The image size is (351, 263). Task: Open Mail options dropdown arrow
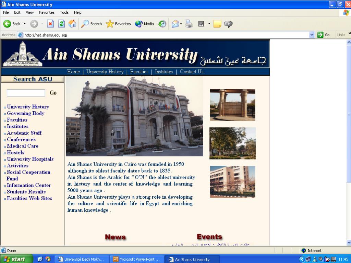coord(181,24)
